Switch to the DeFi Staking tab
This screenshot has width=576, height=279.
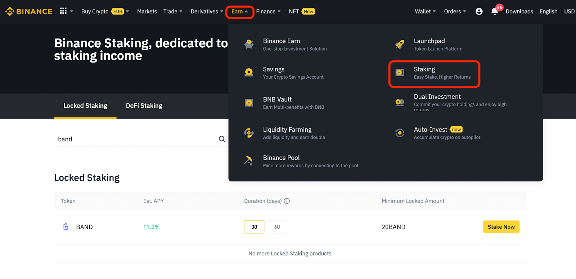144,106
